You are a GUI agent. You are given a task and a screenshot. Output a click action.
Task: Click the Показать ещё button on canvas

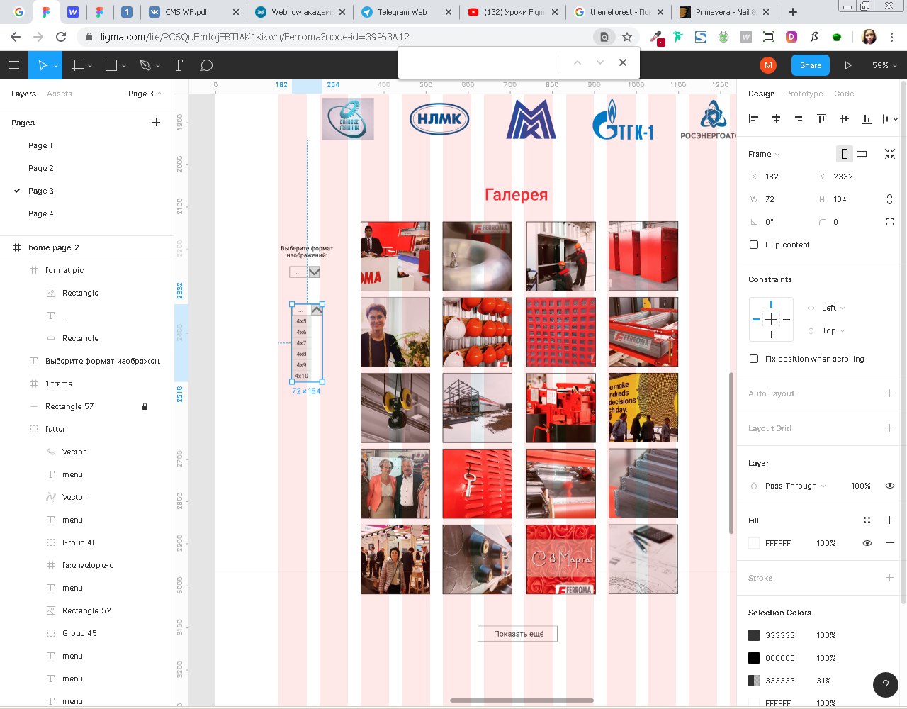pyautogui.click(x=518, y=634)
